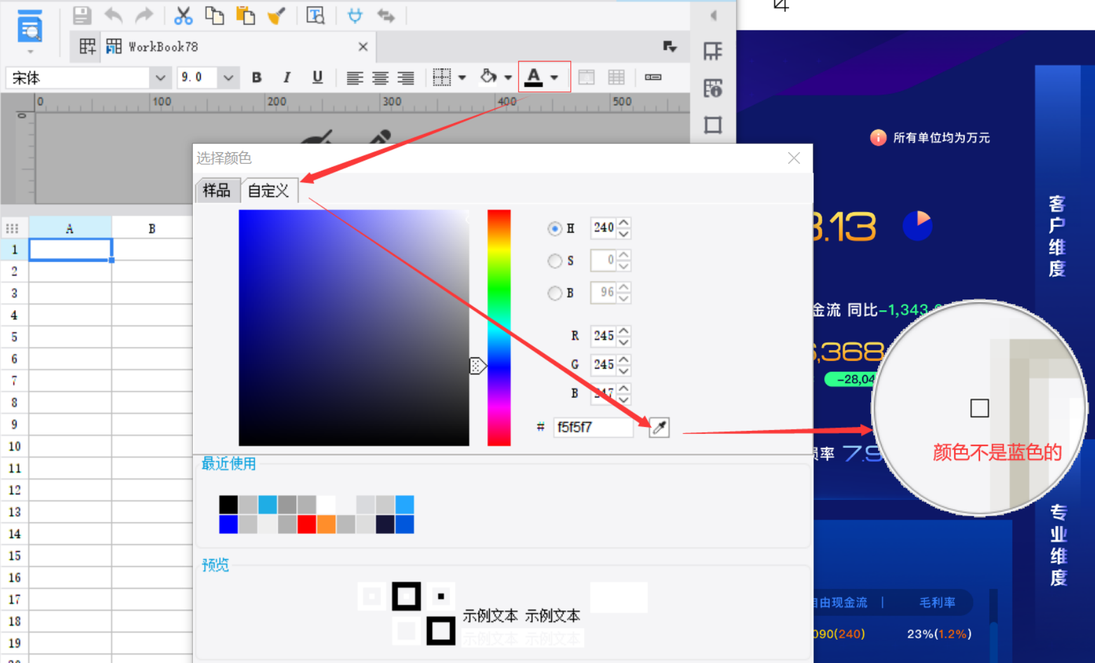
Task: Click the H value field showing 240
Action: (603, 228)
